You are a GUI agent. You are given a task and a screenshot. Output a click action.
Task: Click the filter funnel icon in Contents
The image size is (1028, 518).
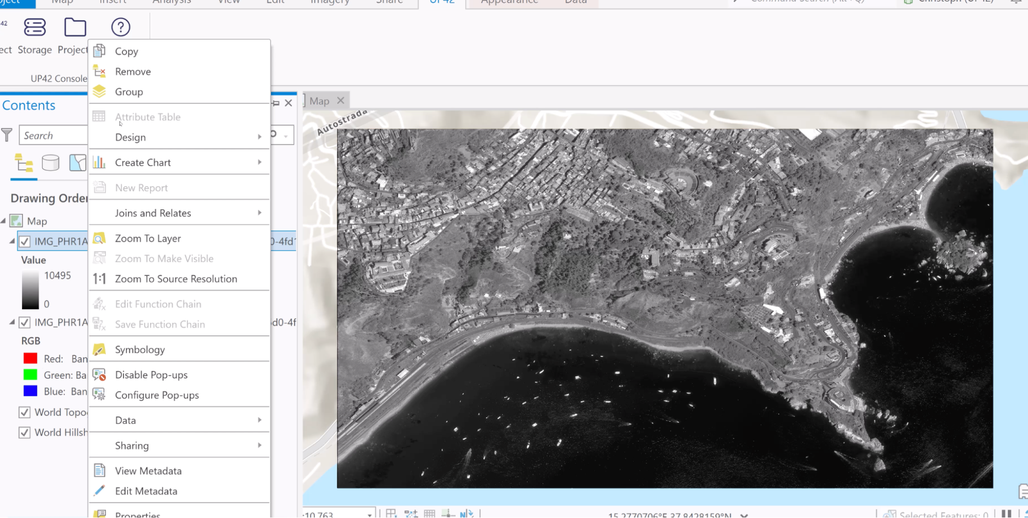pyautogui.click(x=7, y=135)
